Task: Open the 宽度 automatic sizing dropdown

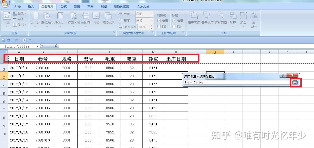Action: (x=152, y=14)
